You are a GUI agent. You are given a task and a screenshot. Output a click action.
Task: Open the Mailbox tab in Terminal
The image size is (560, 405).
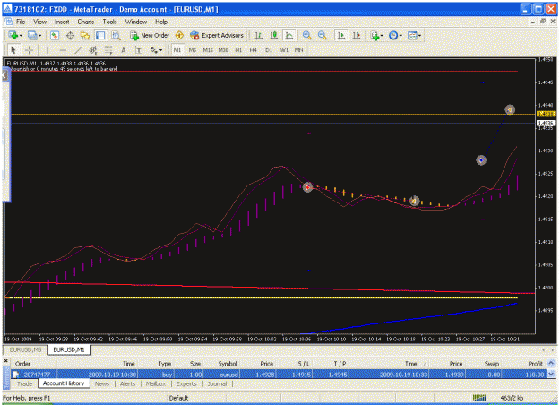[156, 383]
